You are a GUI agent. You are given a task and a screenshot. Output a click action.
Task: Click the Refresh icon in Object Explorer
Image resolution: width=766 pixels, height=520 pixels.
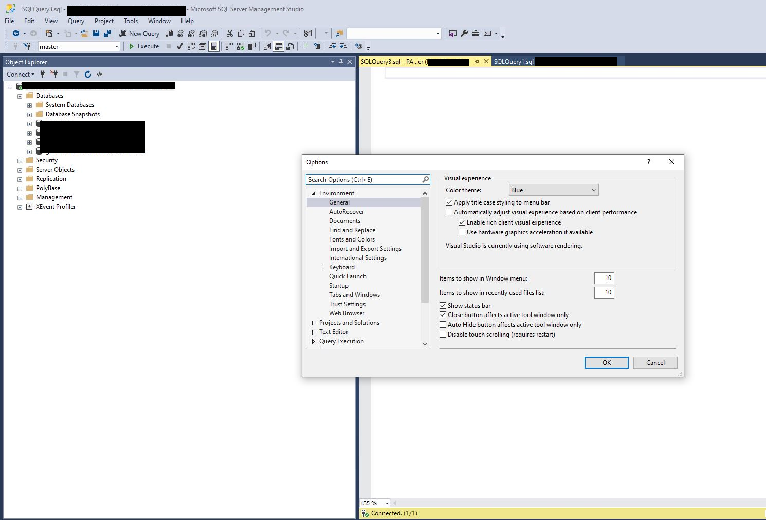tap(88, 74)
